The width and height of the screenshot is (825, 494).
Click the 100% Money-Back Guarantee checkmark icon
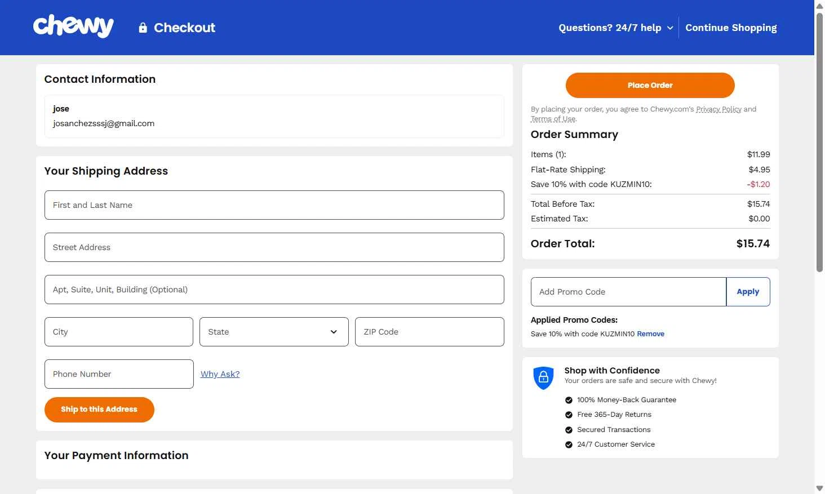coord(569,400)
